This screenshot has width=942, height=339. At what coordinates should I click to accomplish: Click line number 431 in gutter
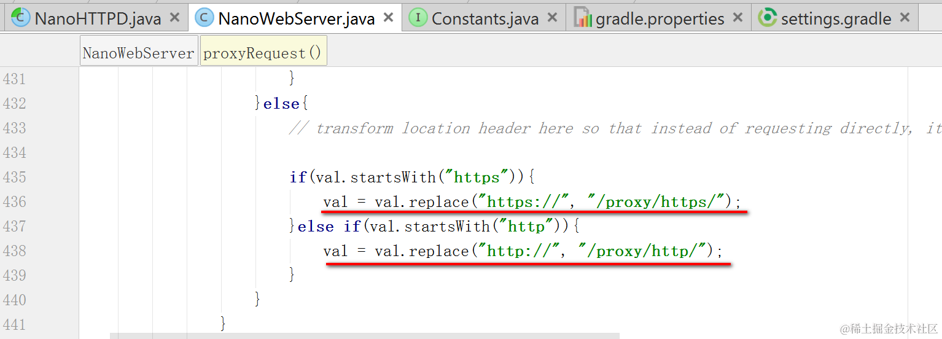[14, 79]
